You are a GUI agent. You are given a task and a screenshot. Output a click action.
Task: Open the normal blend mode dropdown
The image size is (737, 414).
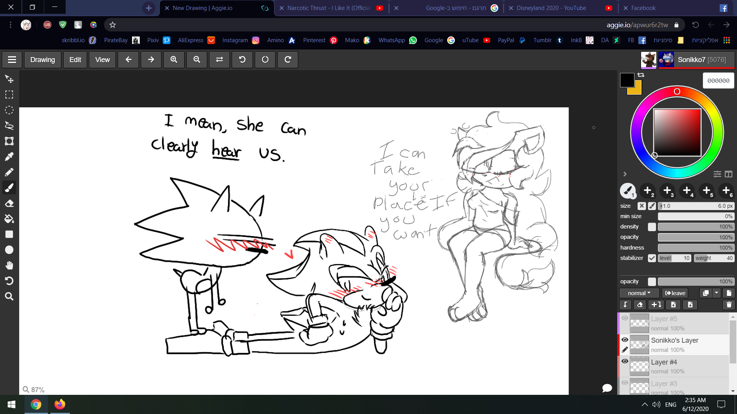coord(639,293)
